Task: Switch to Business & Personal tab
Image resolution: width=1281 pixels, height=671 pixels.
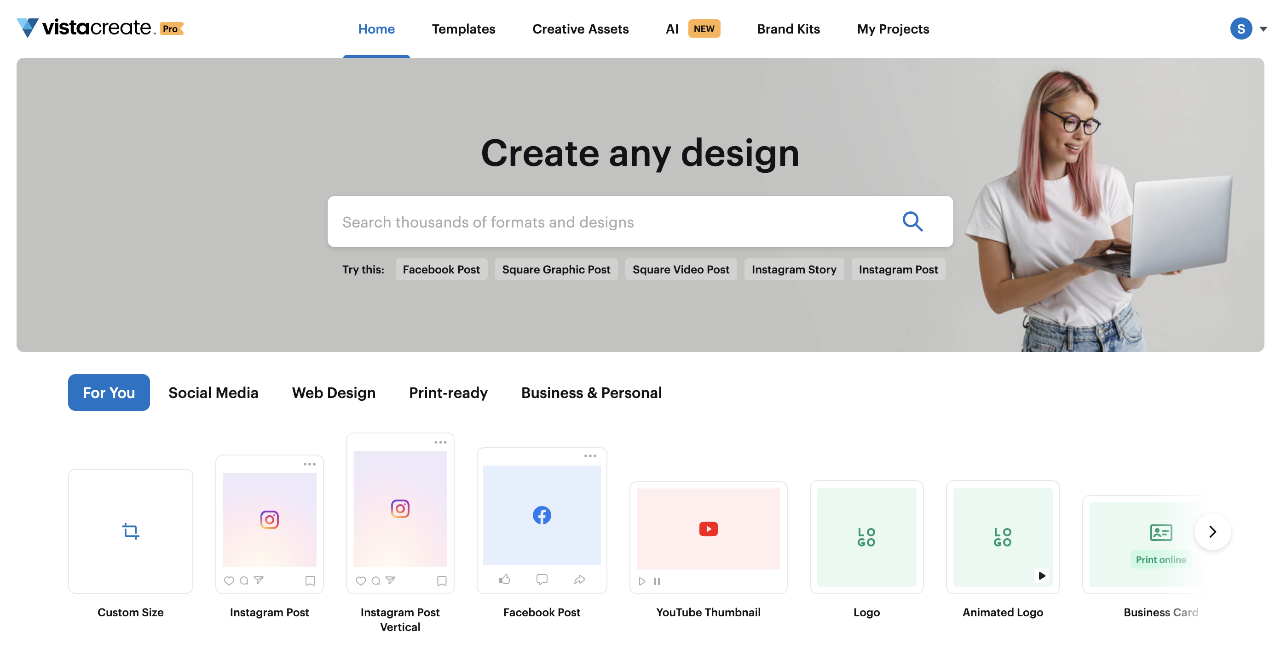Action: pyautogui.click(x=591, y=392)
